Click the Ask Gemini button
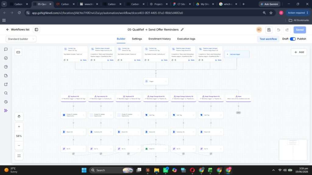This screenshot has height=175, width=312. (x=269, y=4)
